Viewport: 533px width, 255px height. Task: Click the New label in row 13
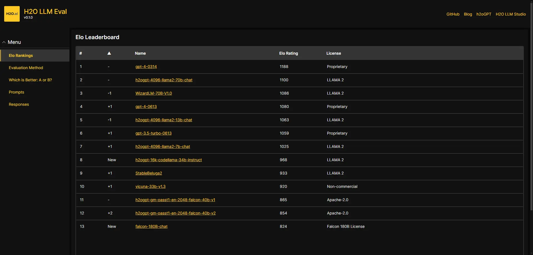pyautogui.click(x=112, y=226)
